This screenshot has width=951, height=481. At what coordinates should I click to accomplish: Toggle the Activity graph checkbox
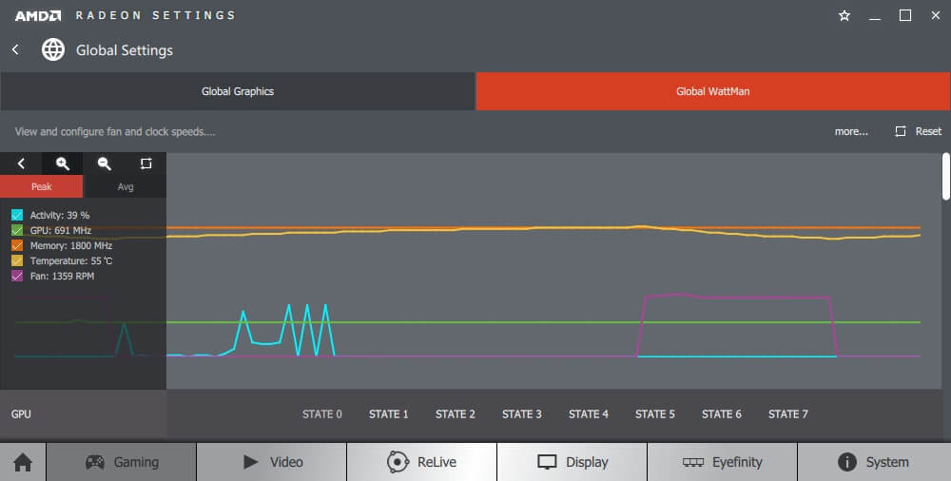(x=17, y=215)
